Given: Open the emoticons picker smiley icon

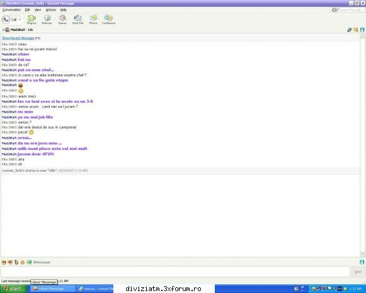Looking at the screenshot, I should coord(4,262).
